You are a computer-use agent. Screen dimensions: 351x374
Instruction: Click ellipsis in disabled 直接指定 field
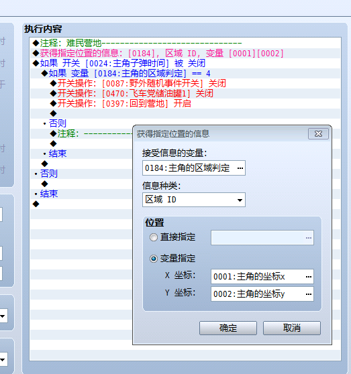(309, 238)
